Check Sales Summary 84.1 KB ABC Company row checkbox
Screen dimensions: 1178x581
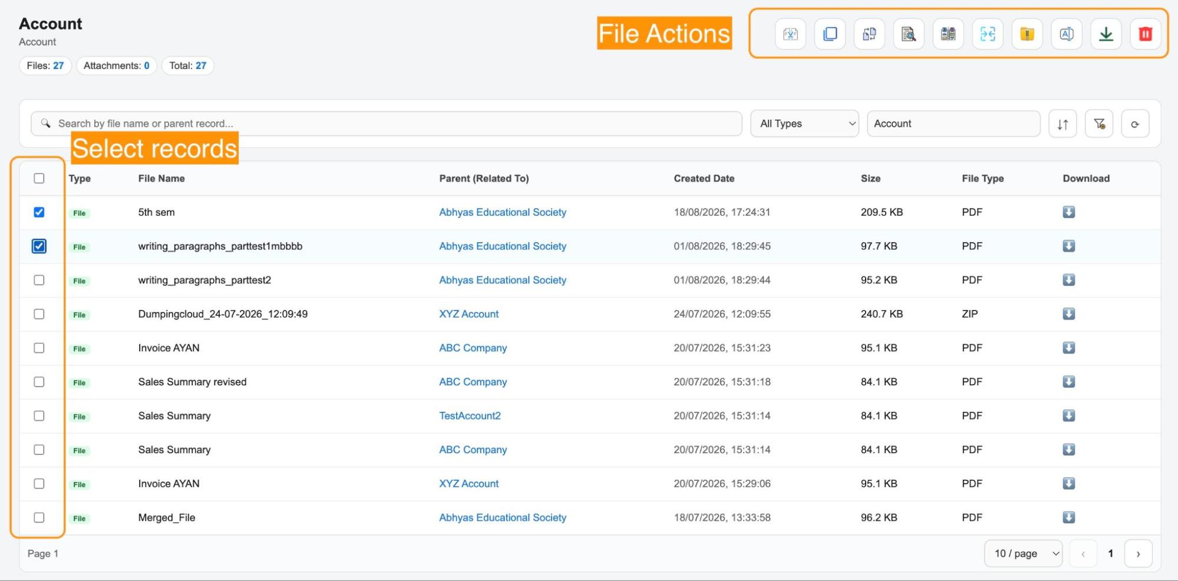(x=39, y=450)
